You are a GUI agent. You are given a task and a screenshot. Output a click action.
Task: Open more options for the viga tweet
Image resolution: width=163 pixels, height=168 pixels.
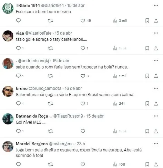156,33
